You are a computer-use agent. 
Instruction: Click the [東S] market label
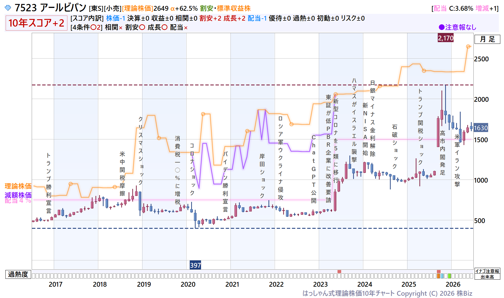(x=96, y=8)
